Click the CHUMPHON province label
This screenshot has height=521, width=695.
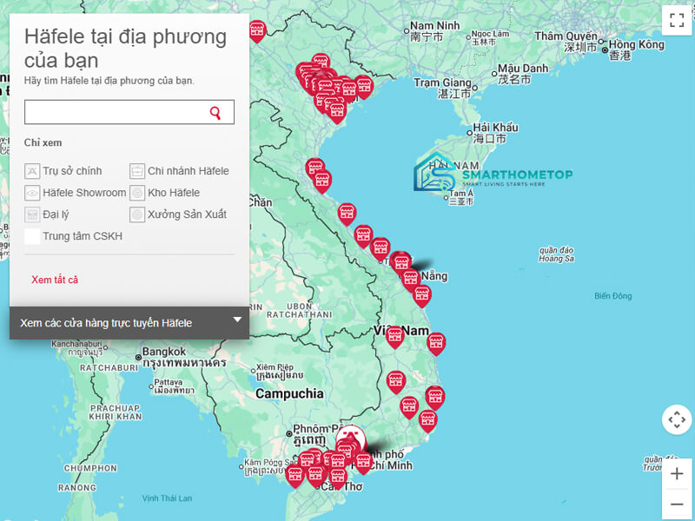pos(90,468)
